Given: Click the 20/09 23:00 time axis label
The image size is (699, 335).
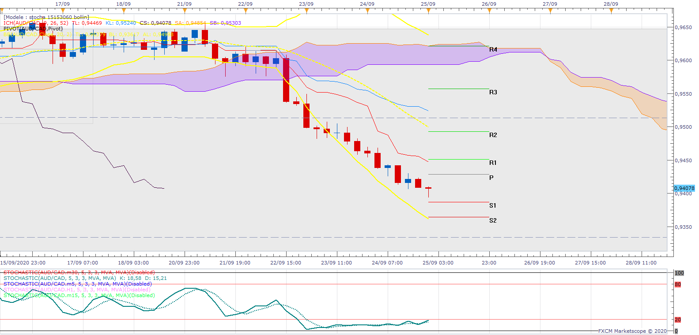Looking at the screenshot, I should (184, 263).
